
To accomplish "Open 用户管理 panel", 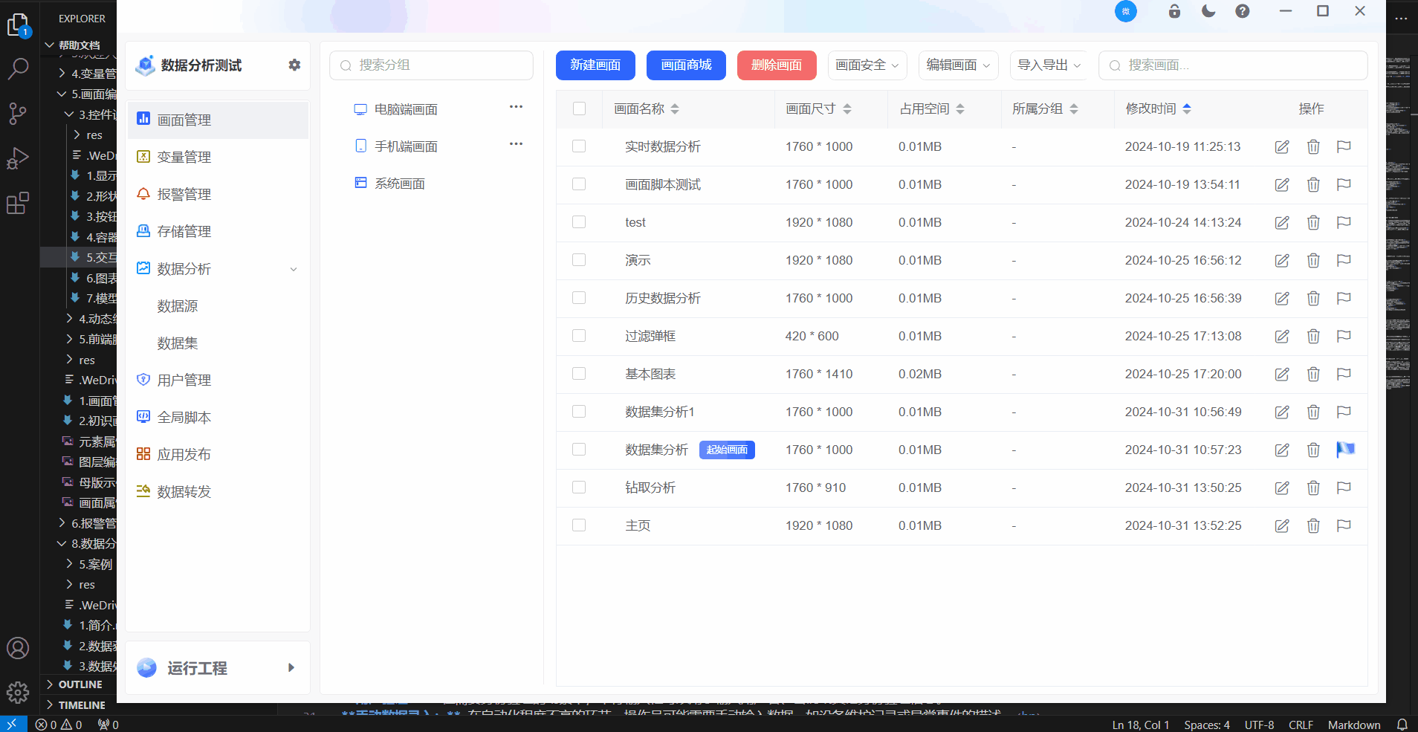I will pyautogui.click(x=184, y=380).
